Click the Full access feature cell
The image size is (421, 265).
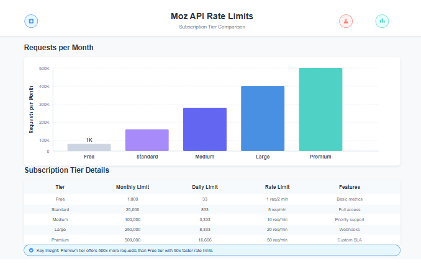click(350, 210)
